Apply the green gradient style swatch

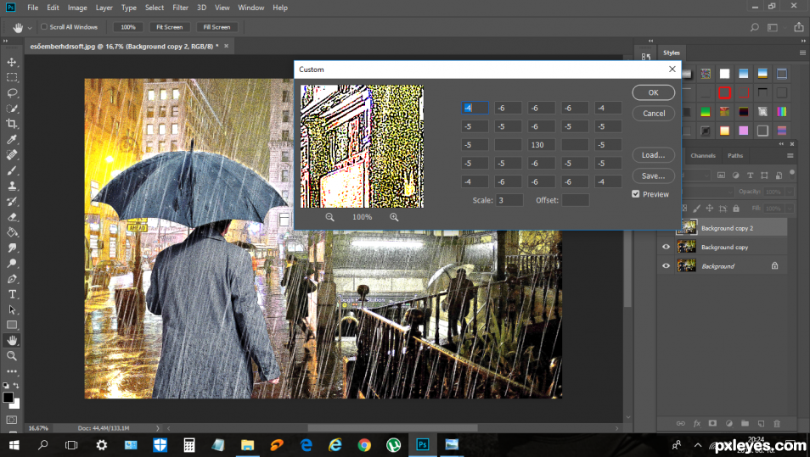pos(705,111)
